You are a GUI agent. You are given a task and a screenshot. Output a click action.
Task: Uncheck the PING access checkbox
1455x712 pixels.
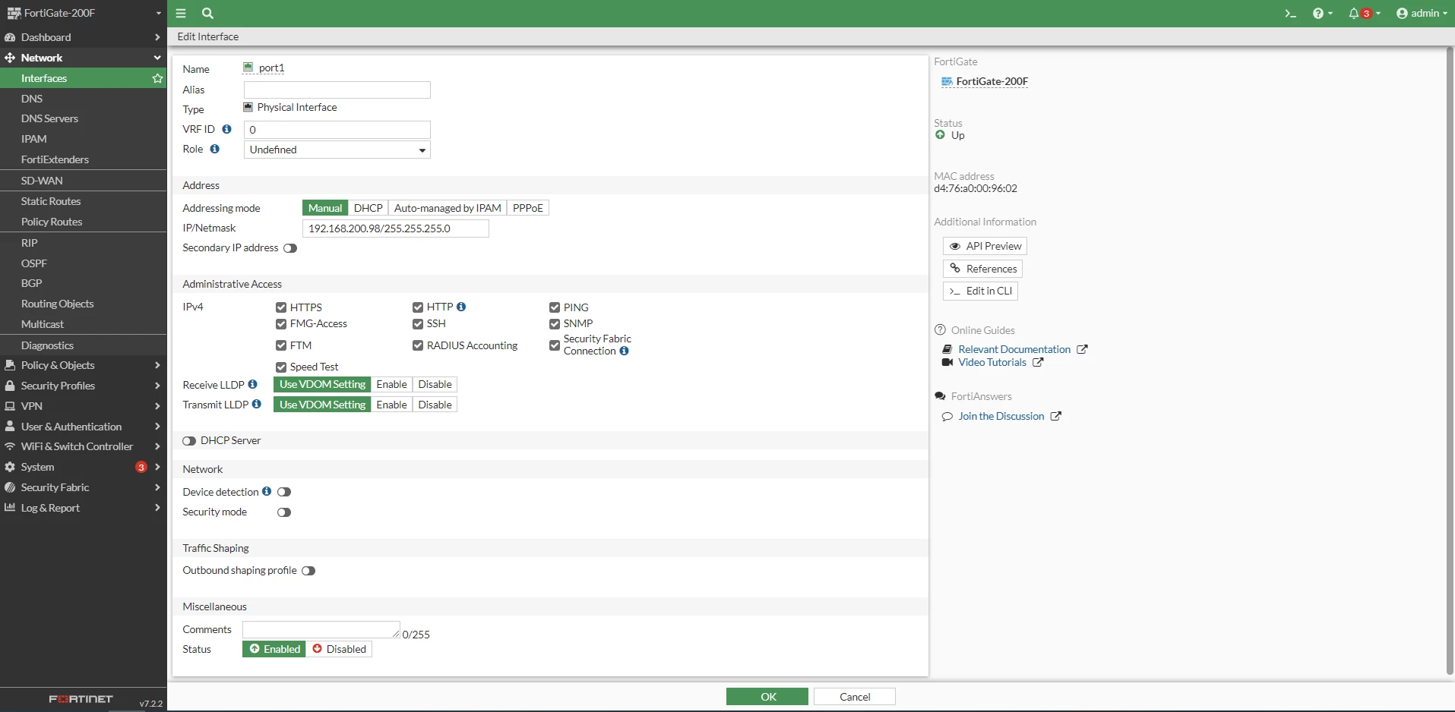[x=555, y=307]
